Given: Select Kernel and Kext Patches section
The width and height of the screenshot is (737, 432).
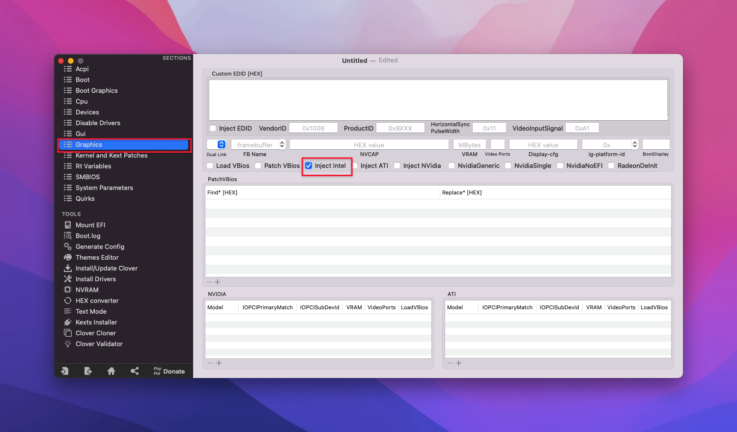Looking at the screenshot, I should 111,155.
